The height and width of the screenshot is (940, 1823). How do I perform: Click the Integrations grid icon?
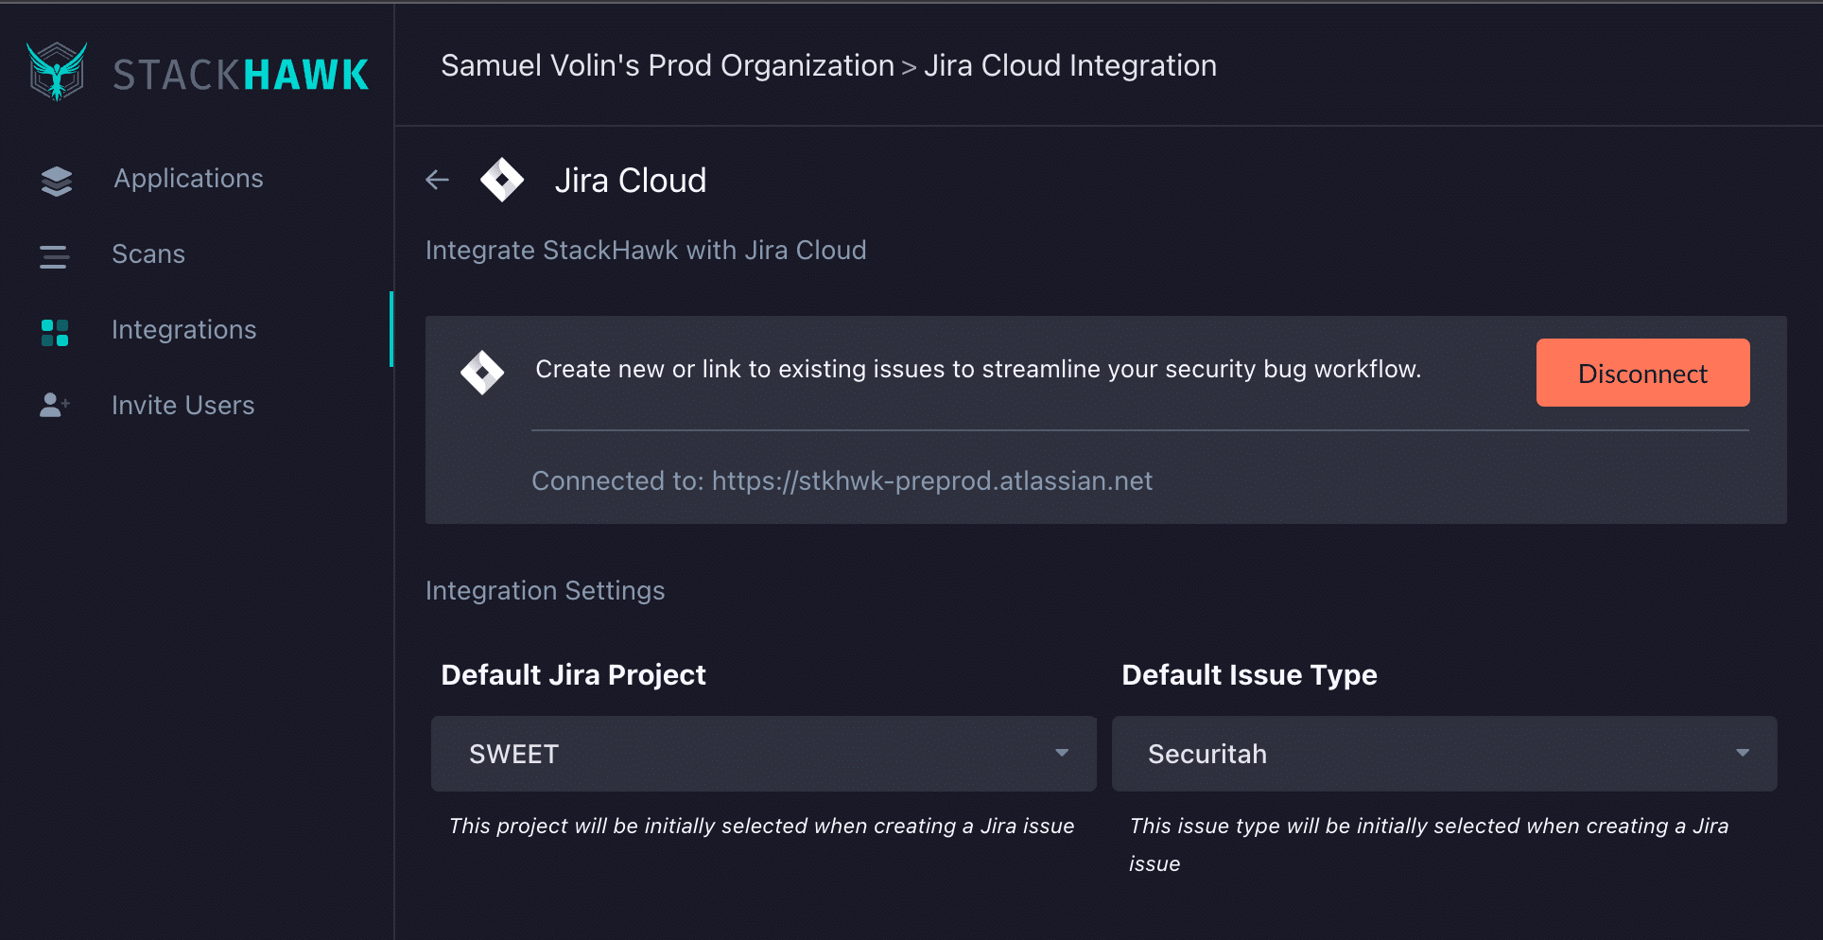(x=55, y=332)
